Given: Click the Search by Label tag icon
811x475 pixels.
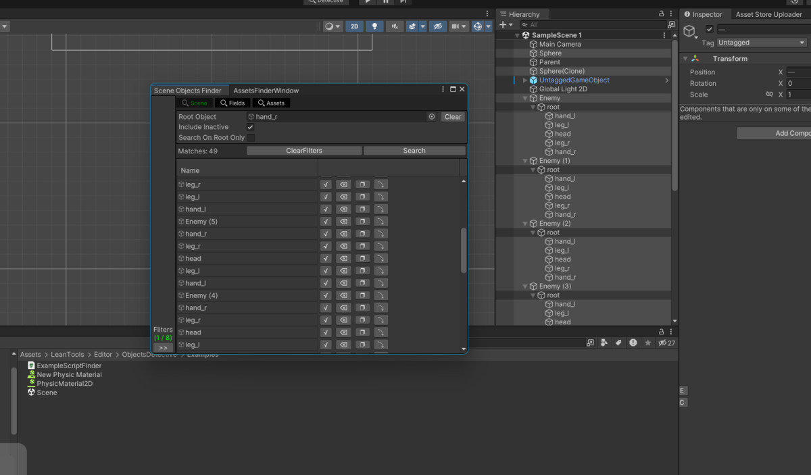Looking at the screenshot, I should [x=618, y=343].
